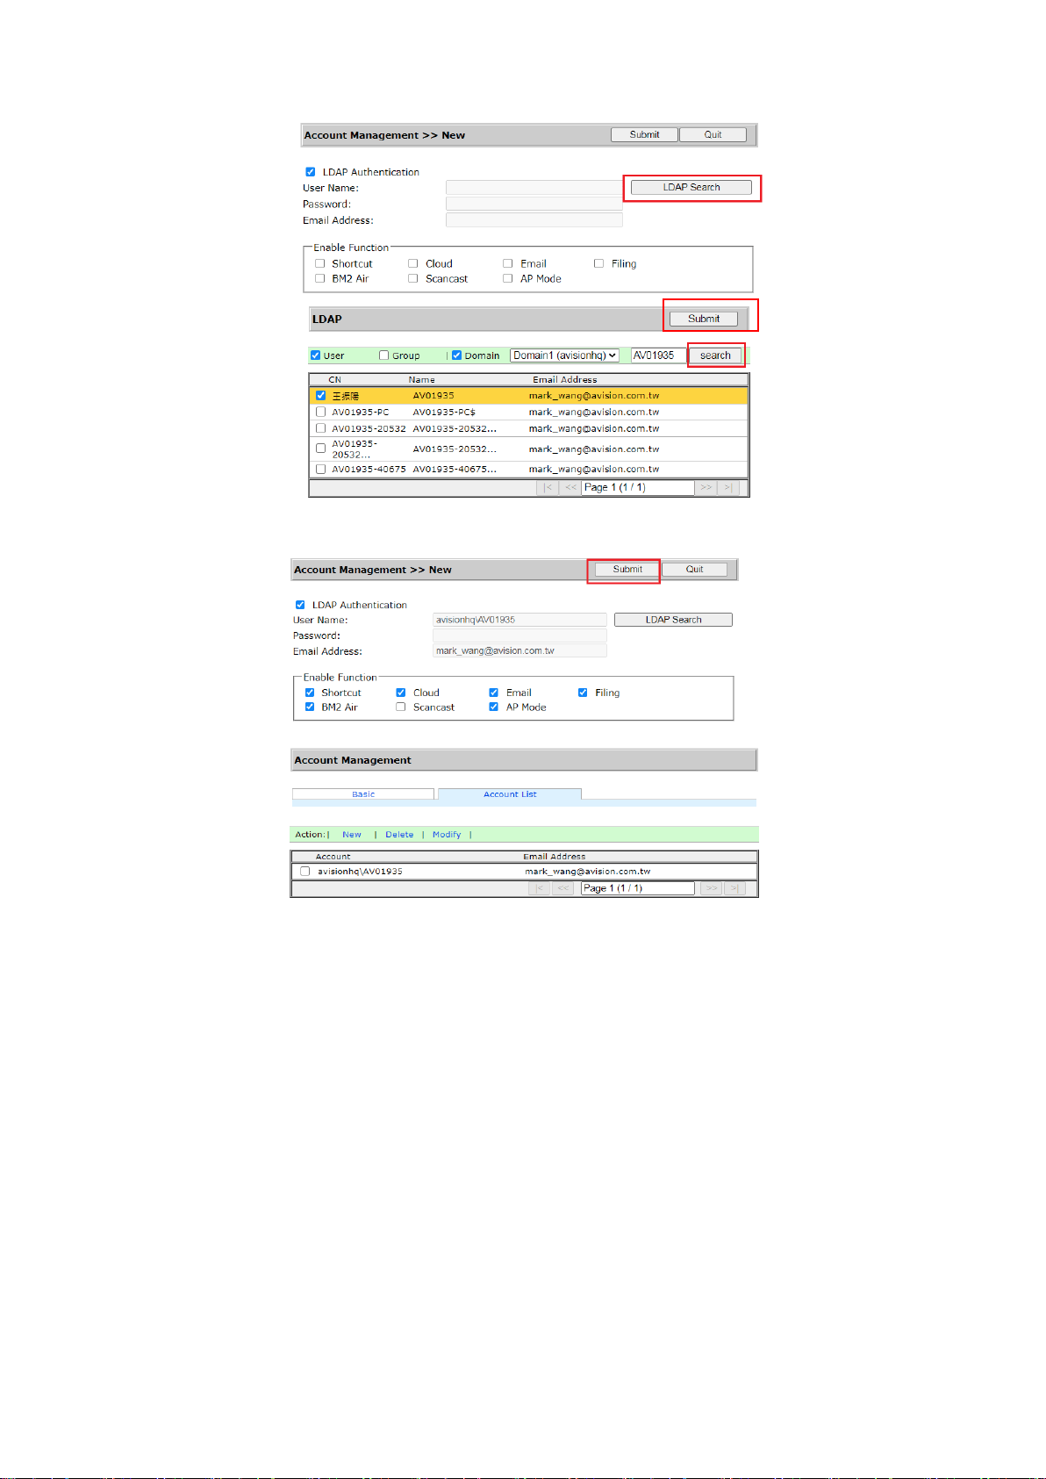The image size is (1046, 1479).
Task: Click the LDAP results Page 1 (1 / 1) field
Action: click(638, 487)
